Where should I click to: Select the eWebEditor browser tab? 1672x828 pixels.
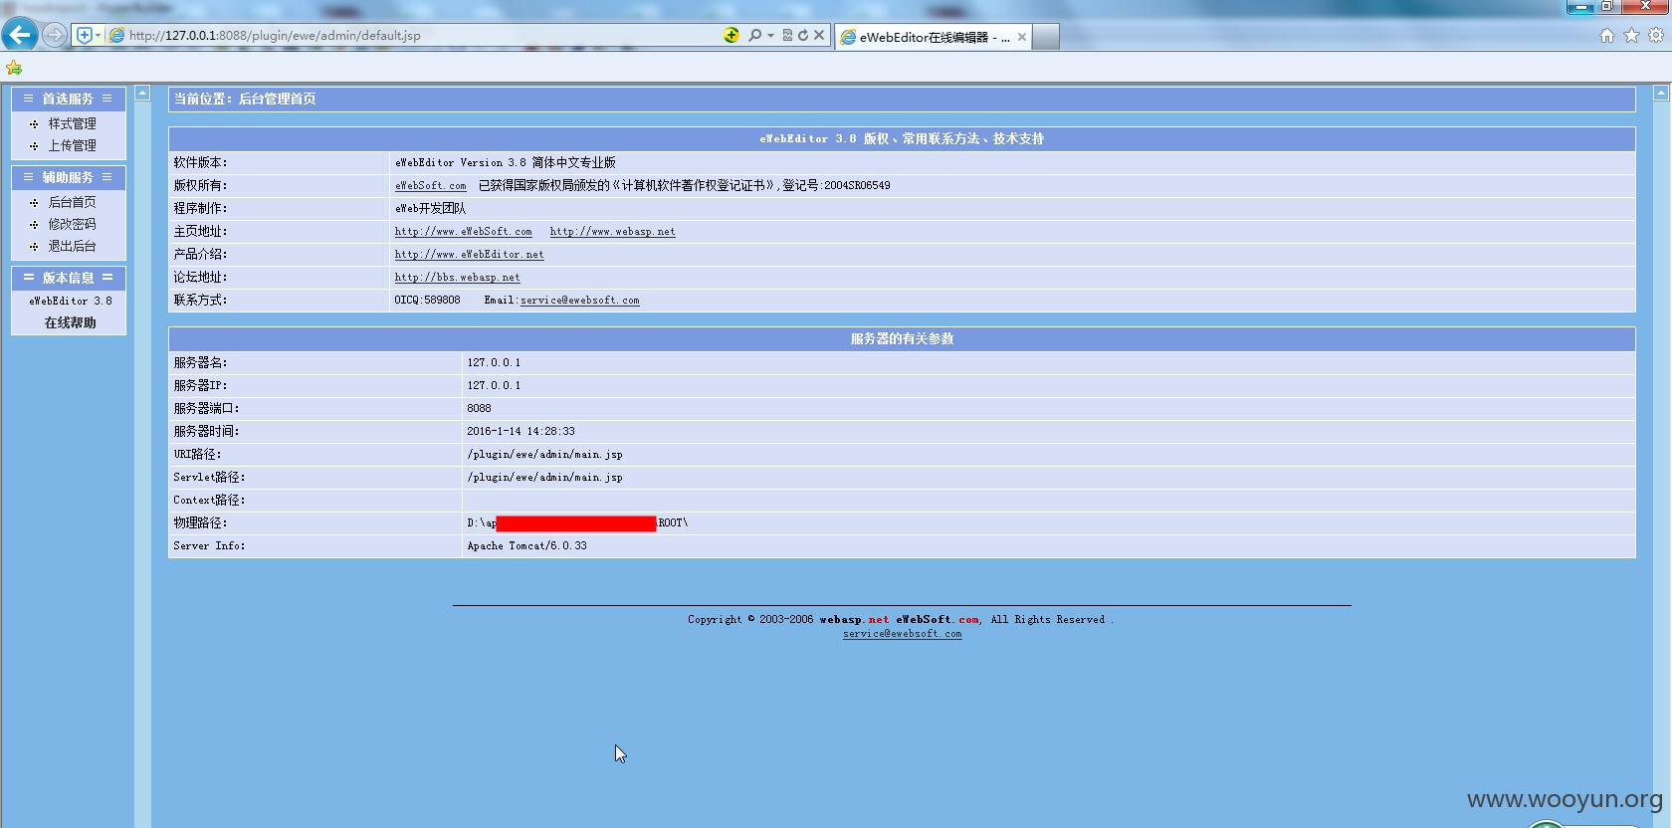click(933, 37)
